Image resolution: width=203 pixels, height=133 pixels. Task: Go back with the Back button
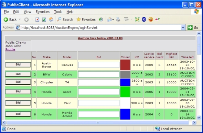[x=10, y=20]
